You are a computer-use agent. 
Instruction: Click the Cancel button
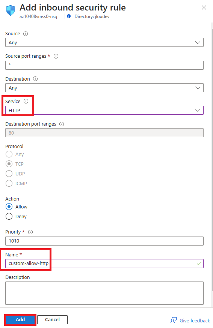pos(53,320)
